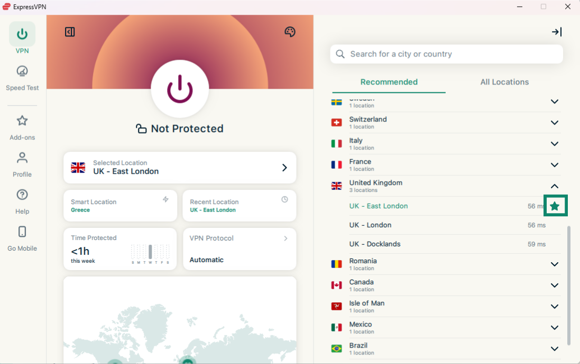This screenshot has width=580, height=364.
Task: Click the Mexico flag icon
Action: coord(337,328)
